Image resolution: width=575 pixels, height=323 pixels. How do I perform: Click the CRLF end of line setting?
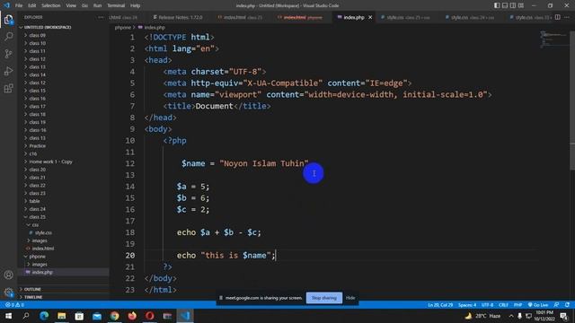click(503, 305)
